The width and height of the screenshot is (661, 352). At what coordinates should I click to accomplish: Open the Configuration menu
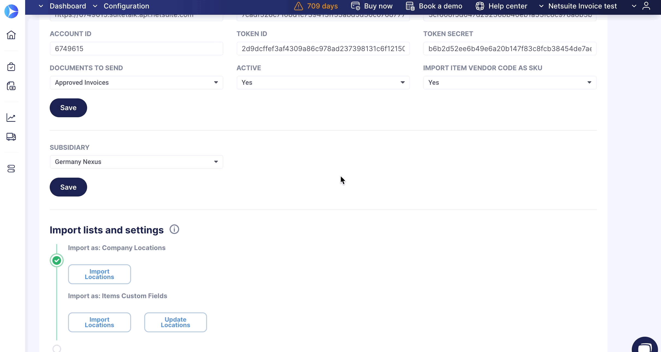pyautogui.click(x=126, y=6)
